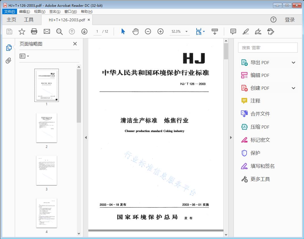Image resolution: width=304 pixels, height=239 pixels.
Task: Select the hand tool
Action: (x=136, y=32)
